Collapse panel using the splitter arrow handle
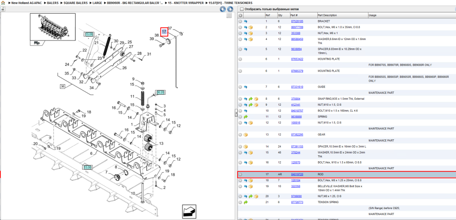Screen dimensions: 456x220 click(236, 113)
